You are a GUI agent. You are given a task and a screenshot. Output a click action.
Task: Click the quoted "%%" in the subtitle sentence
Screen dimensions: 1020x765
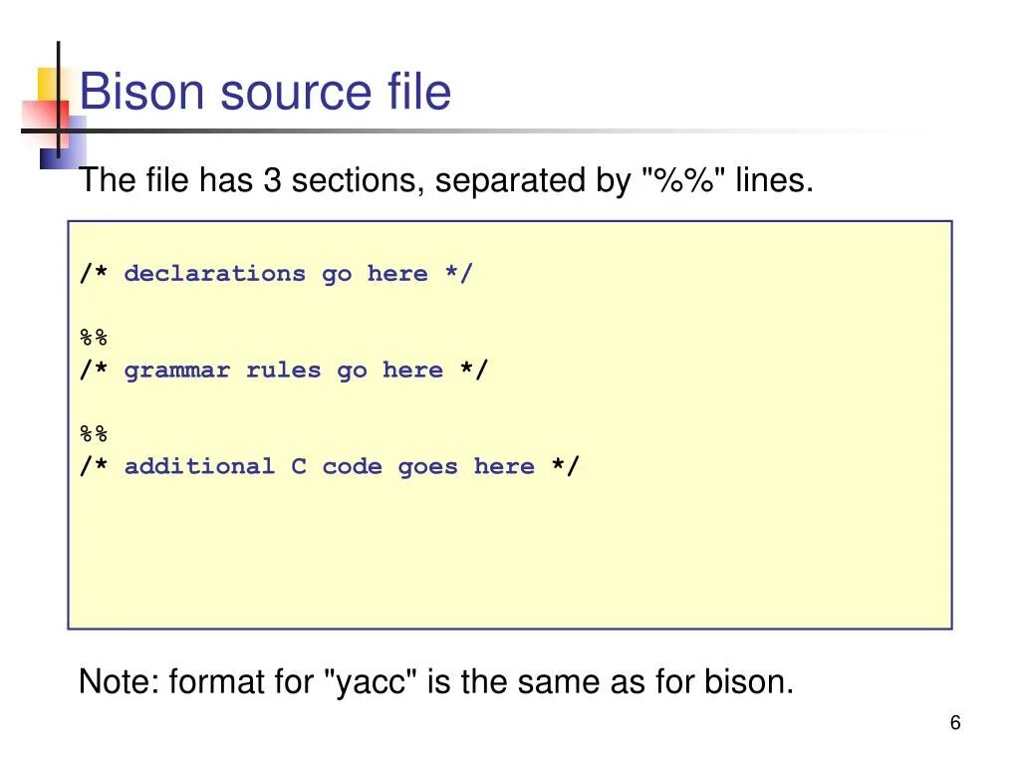point(684,181)
